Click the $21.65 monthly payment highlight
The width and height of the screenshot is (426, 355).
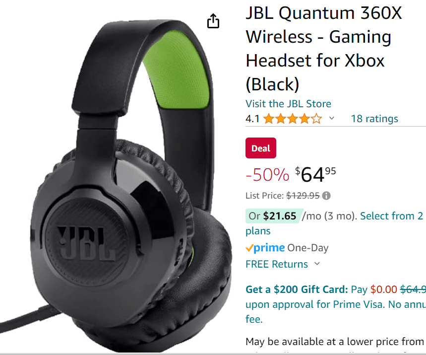[274, 216]
